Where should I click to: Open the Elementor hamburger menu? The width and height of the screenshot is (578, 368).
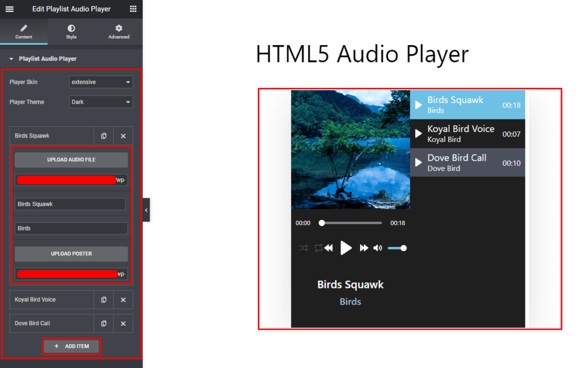(9, 8)
